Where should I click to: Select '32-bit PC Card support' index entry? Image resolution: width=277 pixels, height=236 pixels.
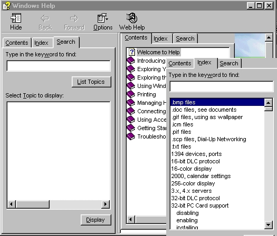tap(217, 205)
